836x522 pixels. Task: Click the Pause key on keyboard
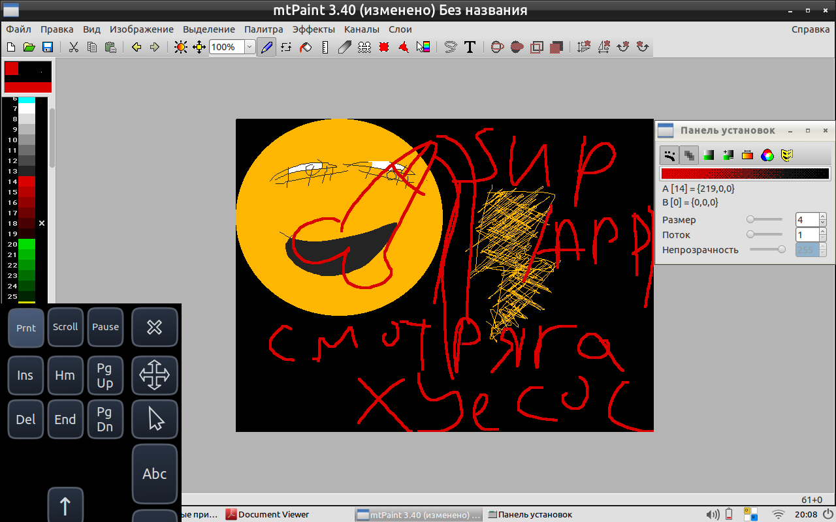pos(105,327)
